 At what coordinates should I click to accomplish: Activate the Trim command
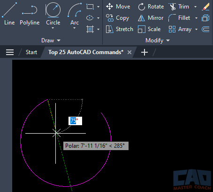pyautogui.click(x=179, y=7)
